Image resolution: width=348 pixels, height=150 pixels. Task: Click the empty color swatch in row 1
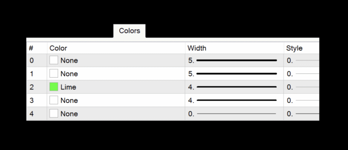(x=54, y=74)
